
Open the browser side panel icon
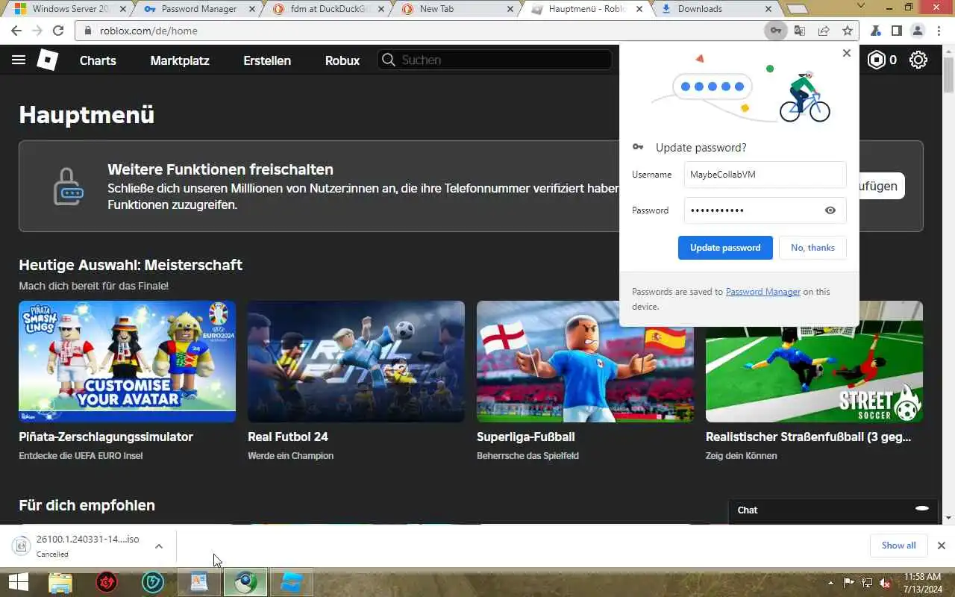click(x=897, y=31)
